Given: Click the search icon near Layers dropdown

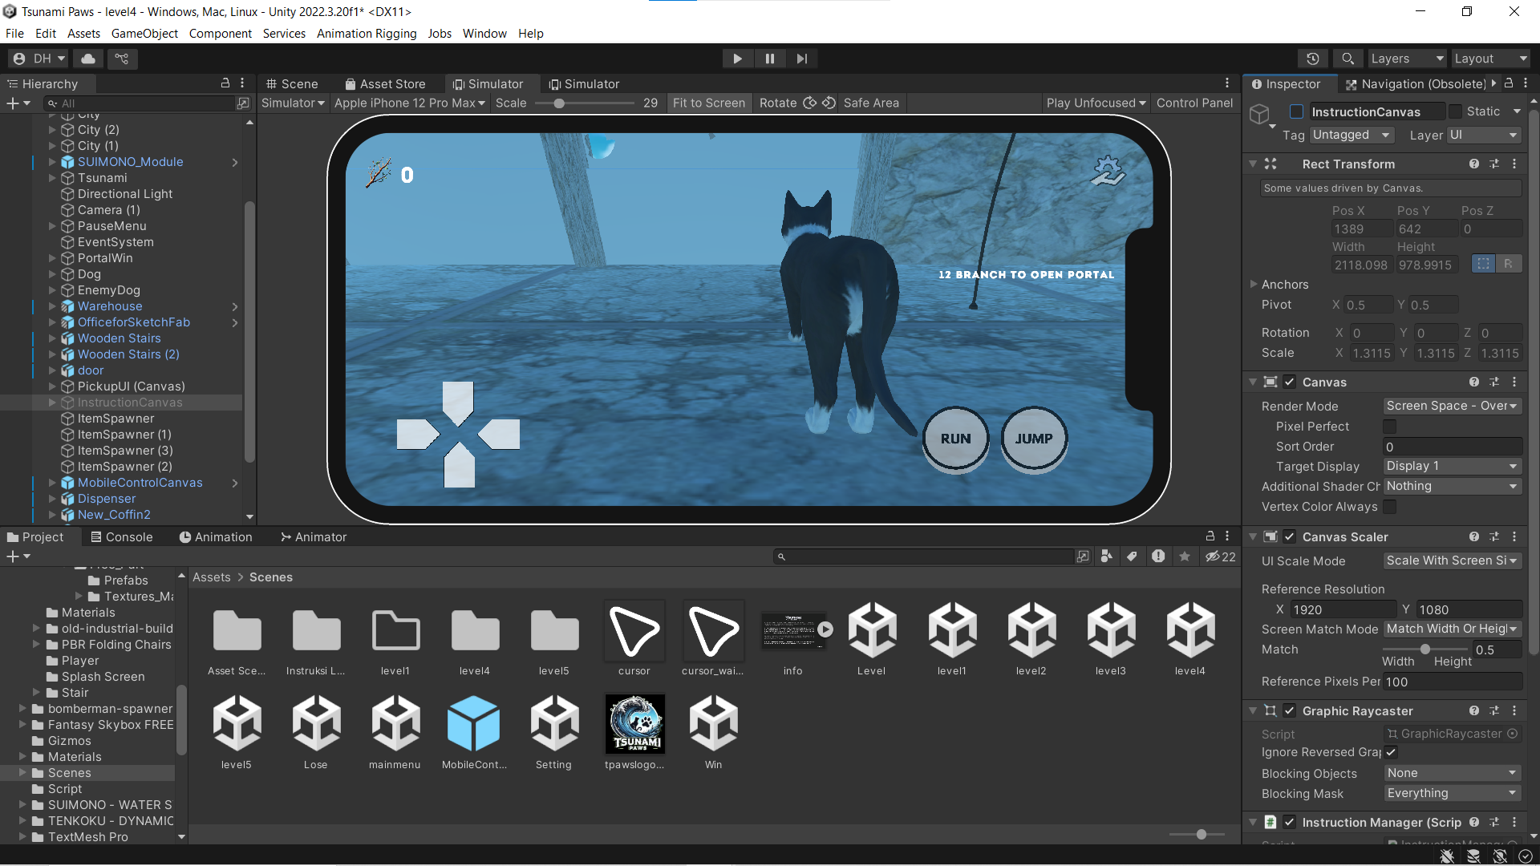Looking at the screenshot, I should [1347, 58].
